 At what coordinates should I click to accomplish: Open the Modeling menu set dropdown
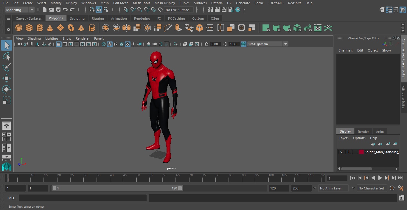20,10
